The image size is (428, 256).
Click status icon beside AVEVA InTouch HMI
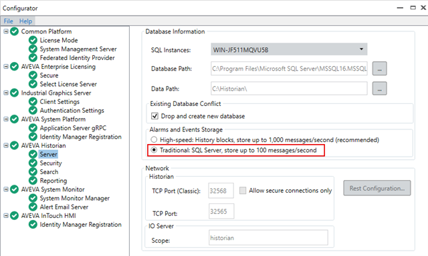[x=14, y=216]
